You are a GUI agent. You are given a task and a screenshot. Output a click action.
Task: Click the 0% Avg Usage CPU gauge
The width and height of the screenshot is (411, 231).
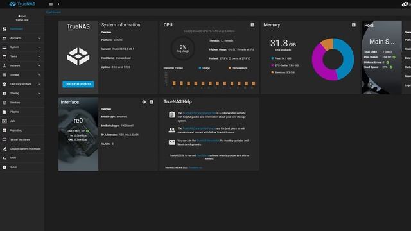pos(182,48)
